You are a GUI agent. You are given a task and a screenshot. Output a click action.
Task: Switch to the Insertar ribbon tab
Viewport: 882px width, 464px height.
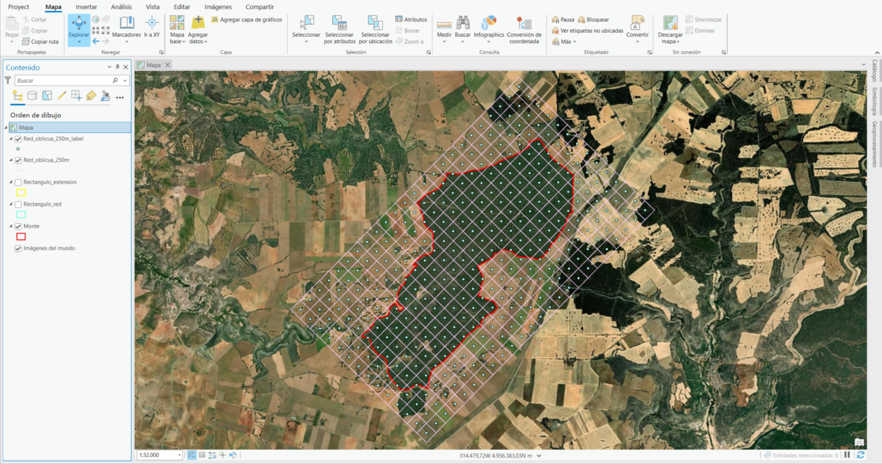(87, 6)
